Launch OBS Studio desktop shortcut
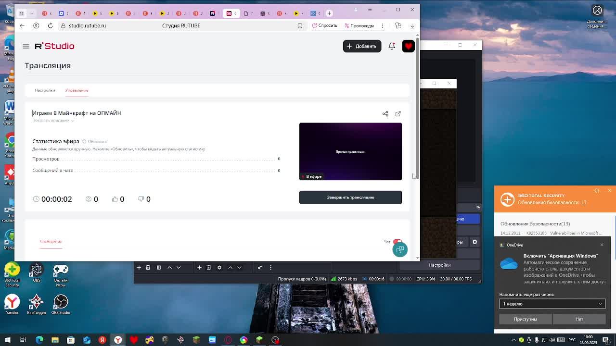Viewport: 616px width, 346px height. pyautogui.click(x=61, y=304)
